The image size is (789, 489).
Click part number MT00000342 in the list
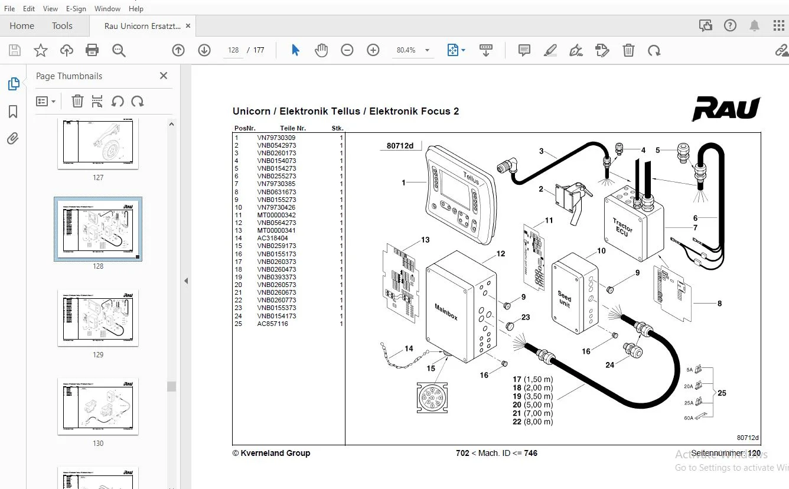coord(276,215)
